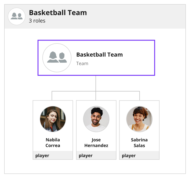Screen dimensions: 190x179
Task: Select the Jose Hernandez member card
Action: pos(96,130)
